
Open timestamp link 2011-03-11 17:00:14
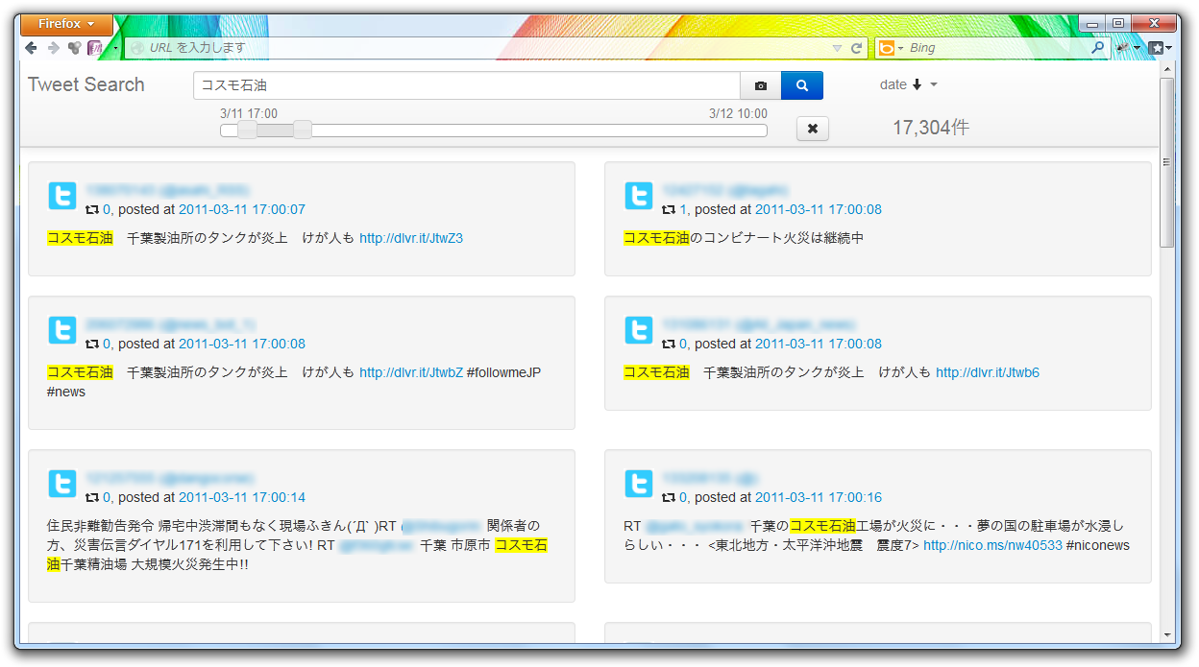click(242, 497)
